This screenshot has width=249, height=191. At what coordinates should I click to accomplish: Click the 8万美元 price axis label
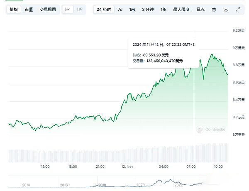pos(239,135)
